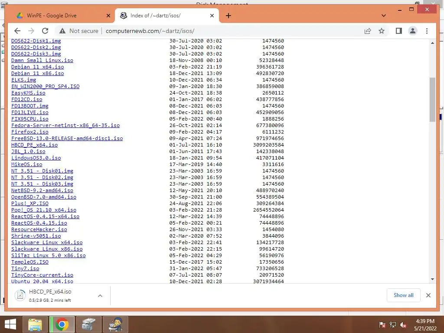
Task: Download Slackware_Linux_x64.iso
Action: 47,243
